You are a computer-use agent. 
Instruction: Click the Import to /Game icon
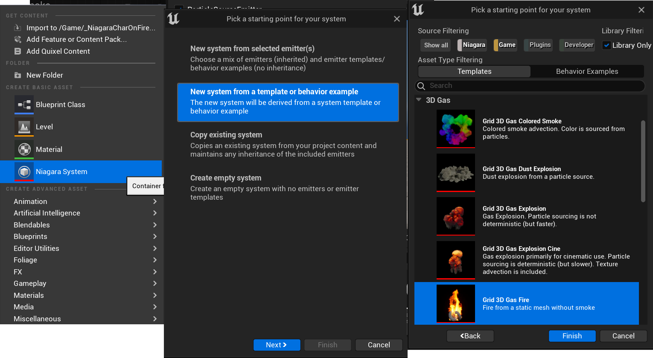point(17,28)
